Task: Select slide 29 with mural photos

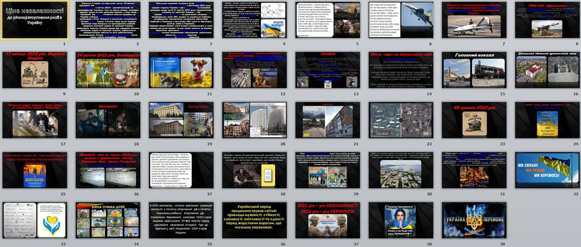Action: tap(328, 170)
